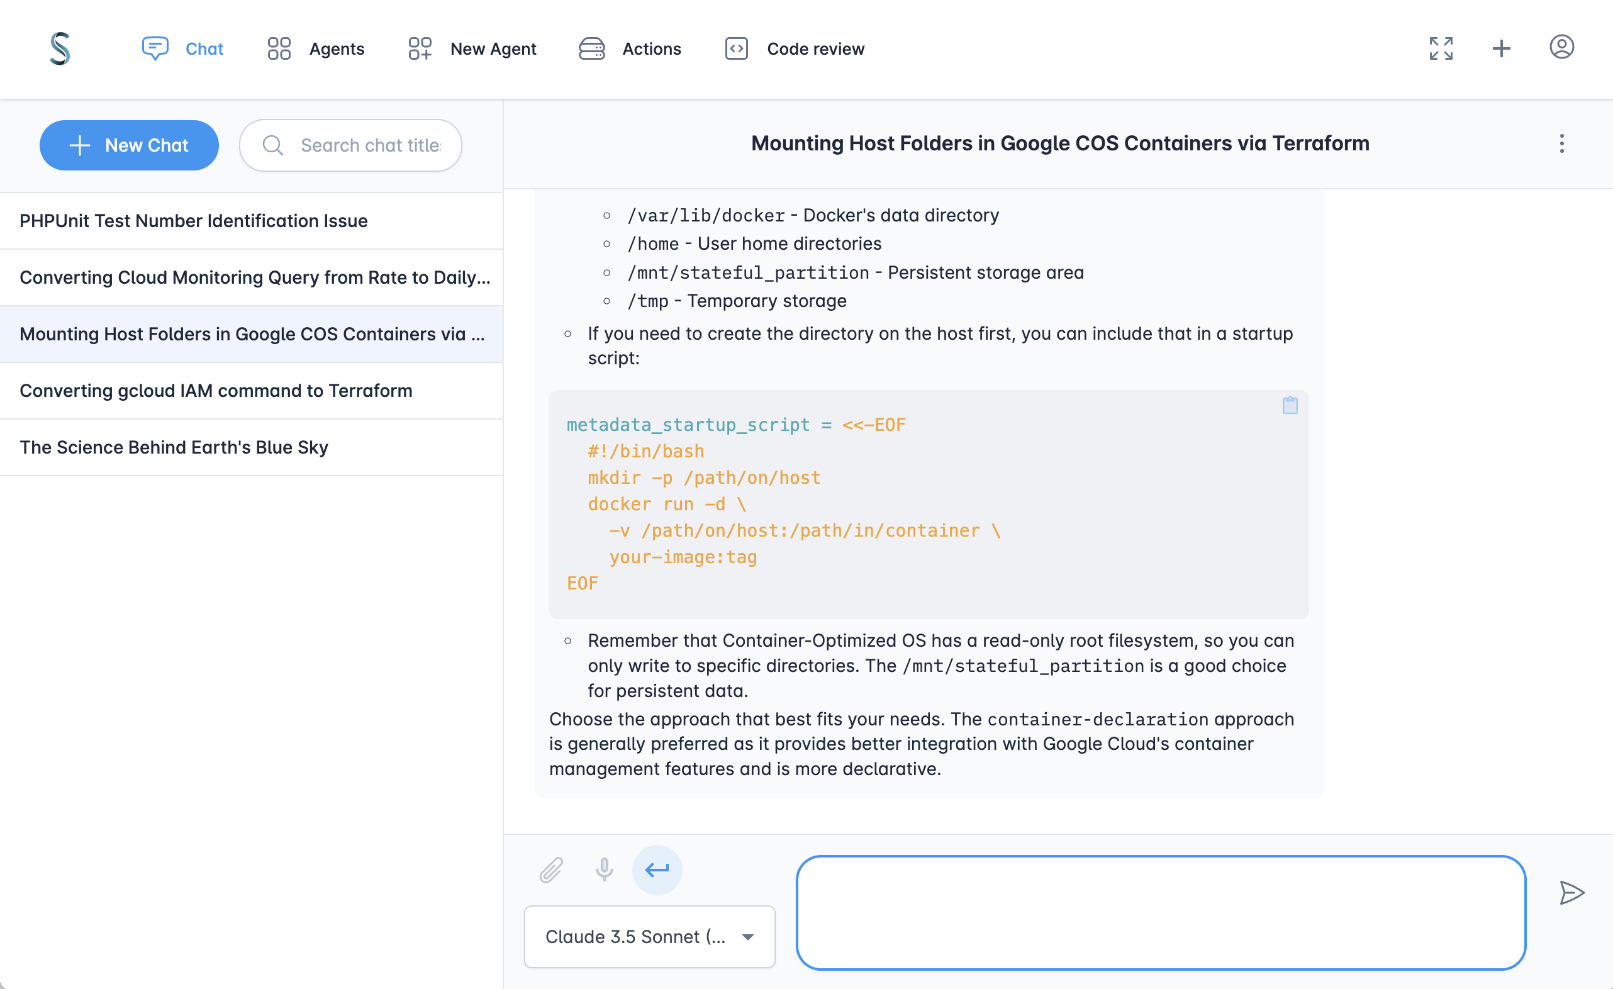This screenshot has height=989, width=1613.
Task: Open the three-dot options menu
Action: 1562,143
